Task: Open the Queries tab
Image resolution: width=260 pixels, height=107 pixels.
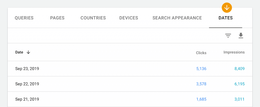Action: [x=24, y=18]
